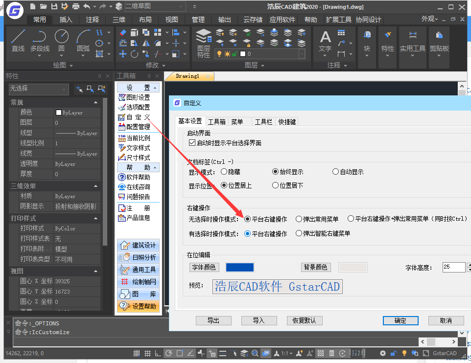Select 弹出智能右键菜单 radio option
Image resolution: width=471 pixels, height=363 pixels.
[299, 233]
